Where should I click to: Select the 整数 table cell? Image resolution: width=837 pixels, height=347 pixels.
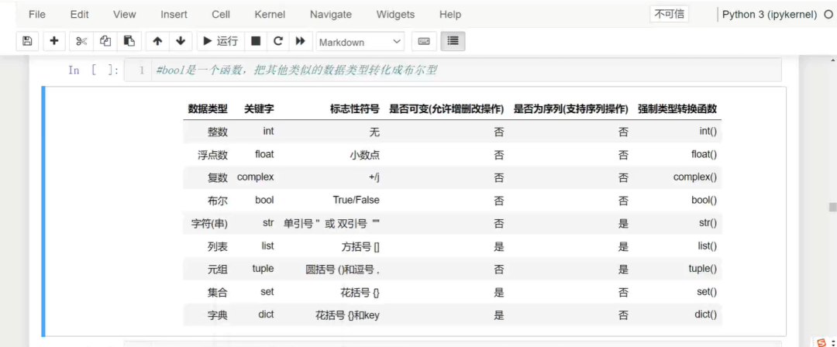[218, 132]
